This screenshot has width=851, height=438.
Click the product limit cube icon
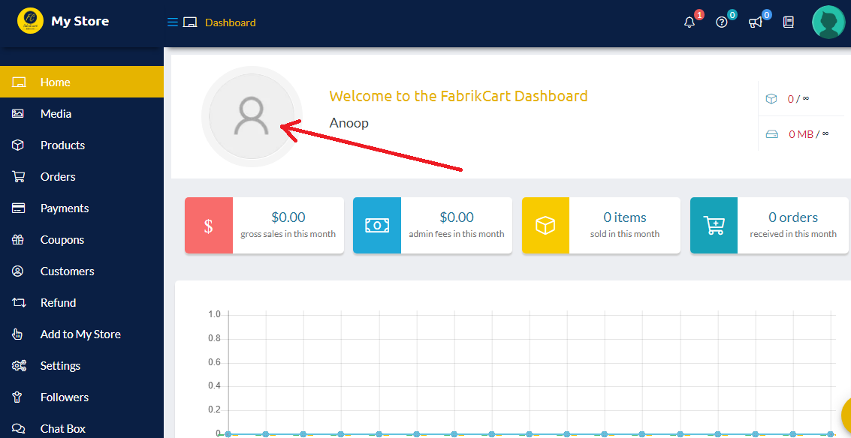[x=771, y=99]
